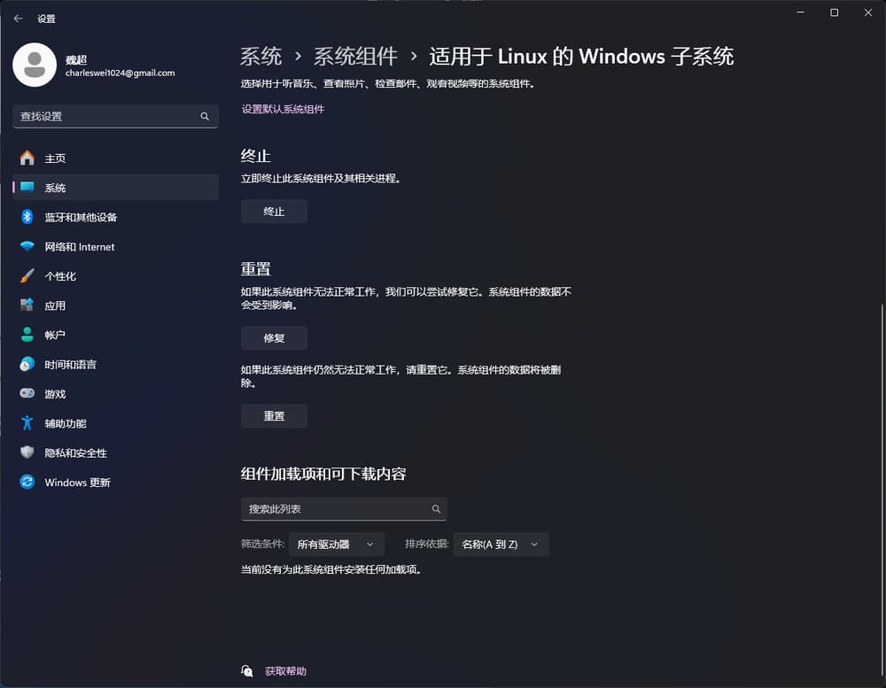Open the 帐户 person icon
The height and width of the screenshot is (688, 886).
click(x=27, y=335)
